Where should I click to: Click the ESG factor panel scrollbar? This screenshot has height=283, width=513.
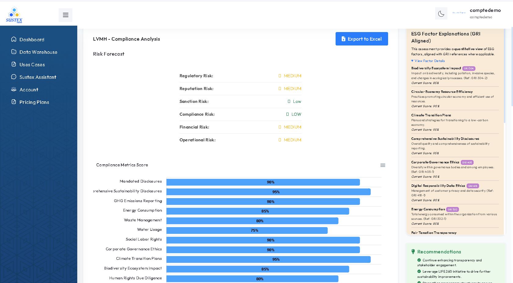(x=504, y=76)
